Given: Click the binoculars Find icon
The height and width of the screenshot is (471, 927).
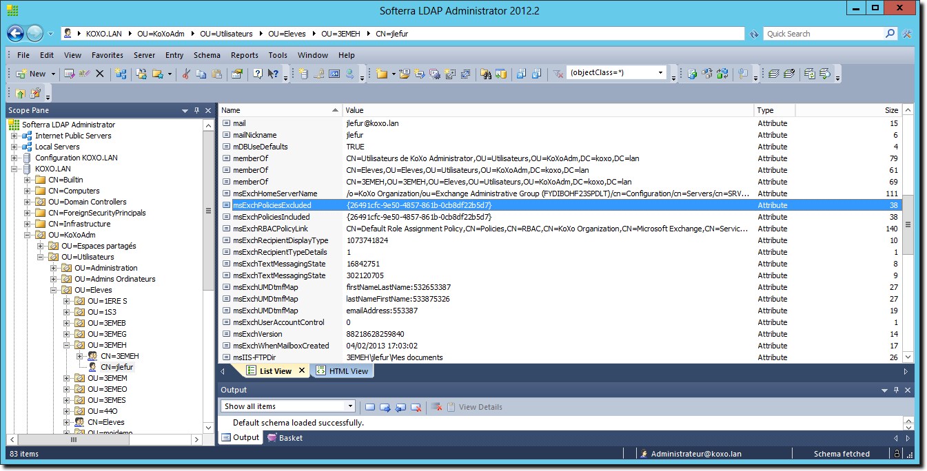Looking at the screenshot, I should (485, 74).
